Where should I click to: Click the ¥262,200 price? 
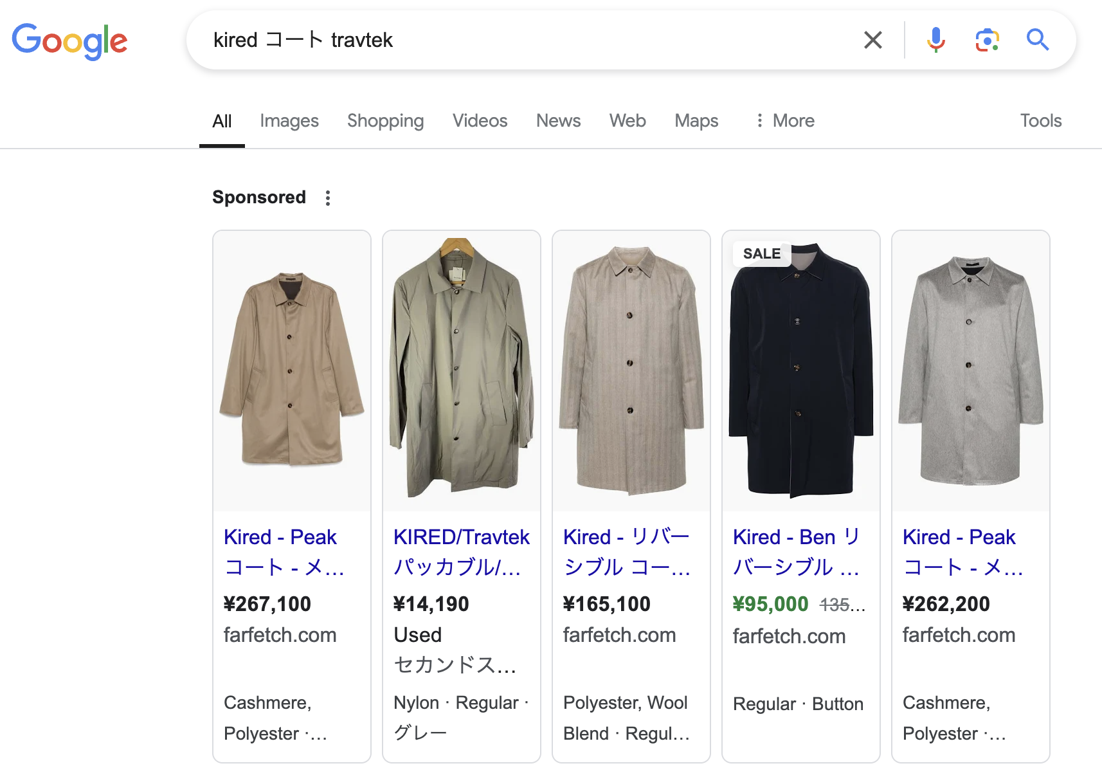(x=946, y=604)
